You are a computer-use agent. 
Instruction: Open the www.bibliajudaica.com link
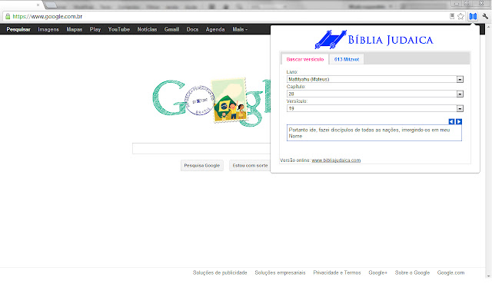coord(336,160)
